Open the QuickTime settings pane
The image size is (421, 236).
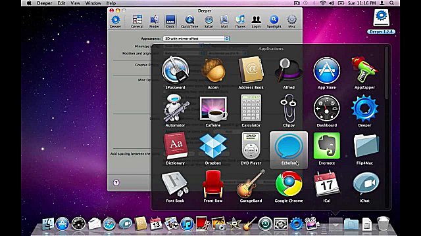click(x=189, y=22)
